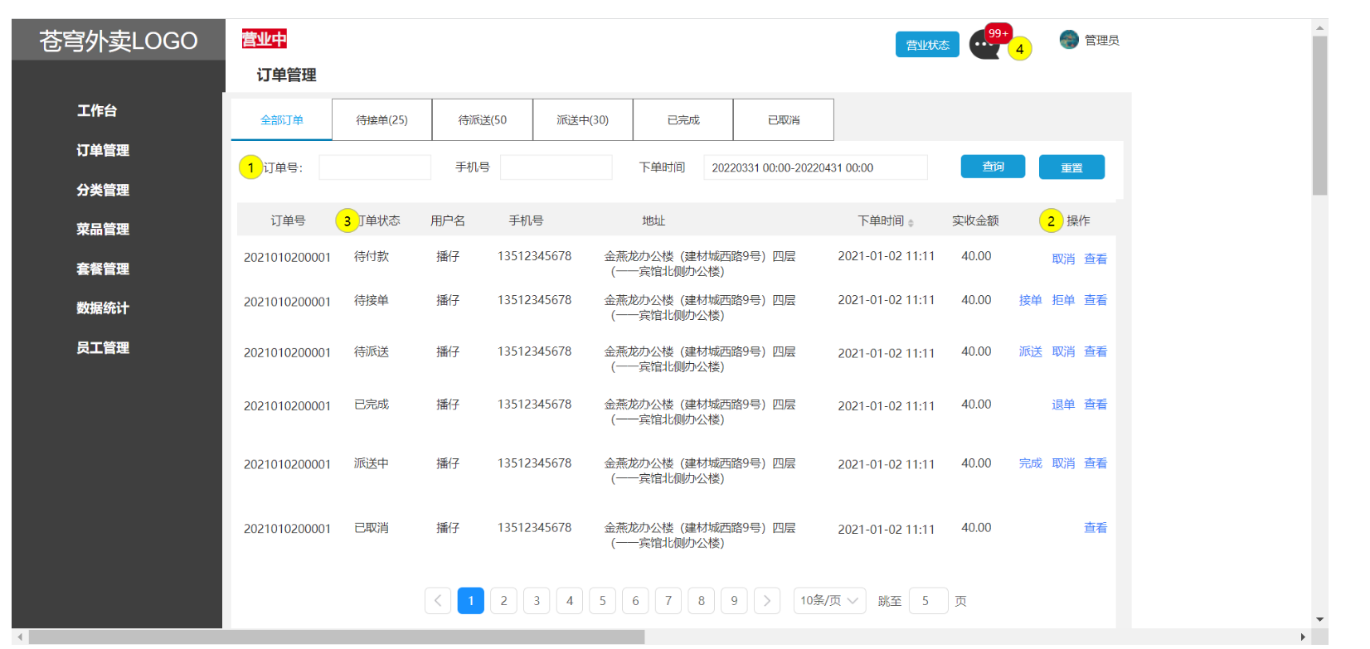Go to page 4 in pagination
The width and height of the screenshot is (1370, 649).
pyautogui.click(x=570, y=601)
